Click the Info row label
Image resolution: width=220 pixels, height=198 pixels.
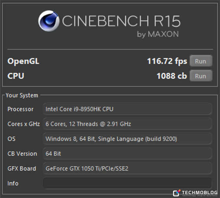[x=13, y=183]
